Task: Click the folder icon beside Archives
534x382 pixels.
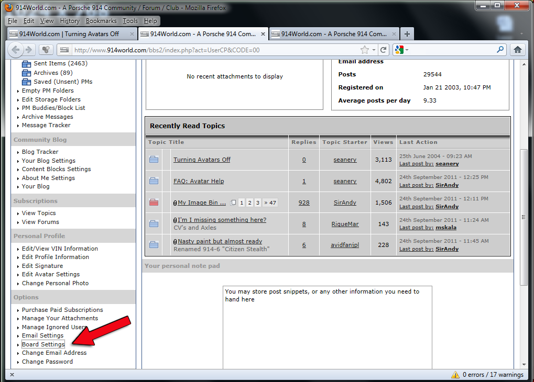Action: pos(26,73)
